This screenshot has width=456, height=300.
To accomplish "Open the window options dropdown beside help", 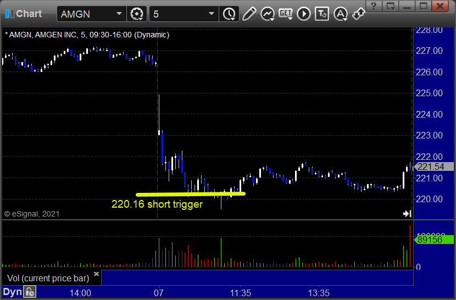I will click(390, 6).
